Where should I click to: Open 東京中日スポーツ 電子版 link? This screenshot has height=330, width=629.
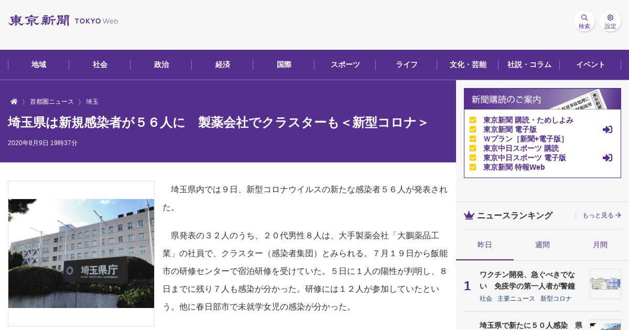[x=525, y=158]
